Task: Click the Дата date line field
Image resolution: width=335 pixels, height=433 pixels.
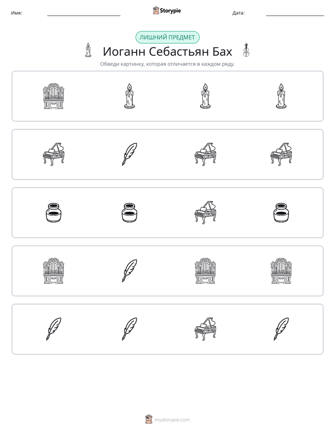Action: coord(295,13)
